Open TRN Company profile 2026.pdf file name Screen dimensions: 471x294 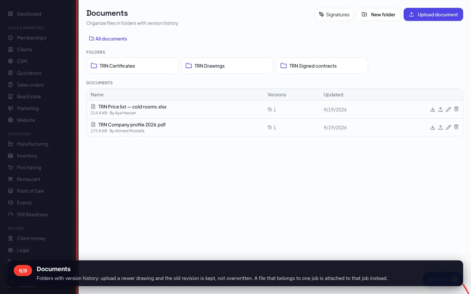(x=132, y=125)
